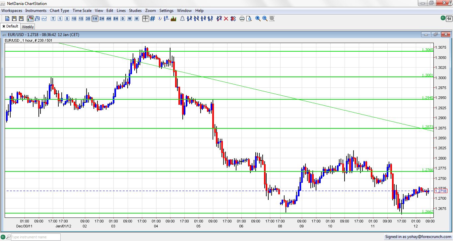The height and width of the screenshot is (241, 453).
Task: Open print preview from the toolbar
Action: 249,19
